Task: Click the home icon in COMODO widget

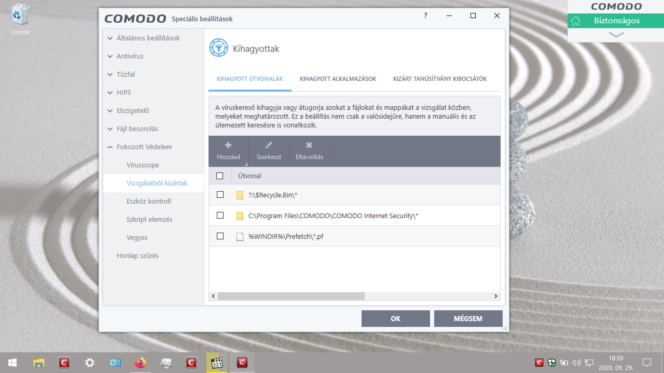Action: point(576,21)
